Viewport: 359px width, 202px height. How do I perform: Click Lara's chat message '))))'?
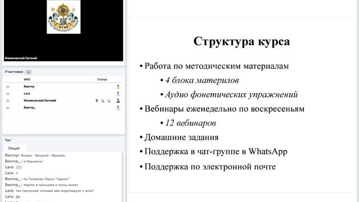[x=19, y=167]
